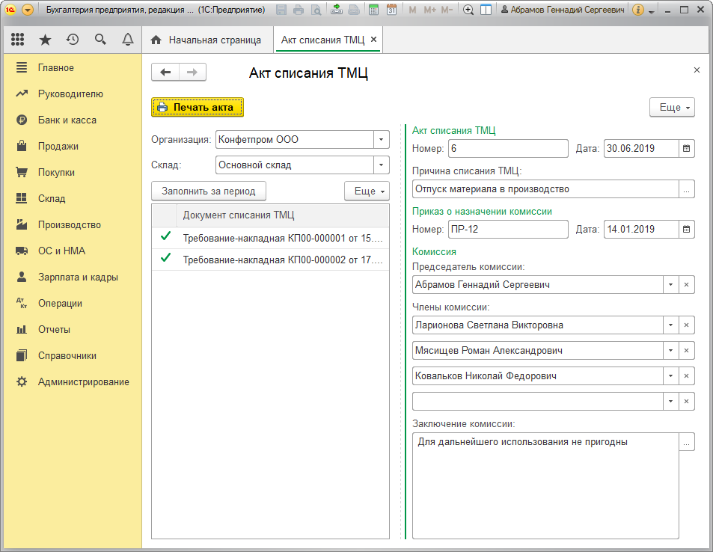Screen dimensions: 713x552
Task: Open the sections menu grid icon
Action: pos(18,40)
